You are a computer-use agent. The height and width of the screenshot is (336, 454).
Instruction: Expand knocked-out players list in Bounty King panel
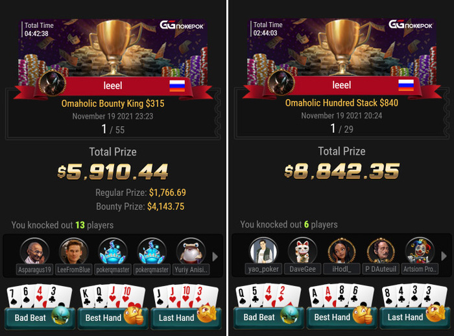point(215,257)
